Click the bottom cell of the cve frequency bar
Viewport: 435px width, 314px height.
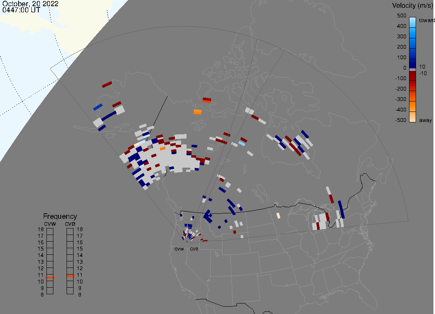pyautogui.click(x=70, y=291)
